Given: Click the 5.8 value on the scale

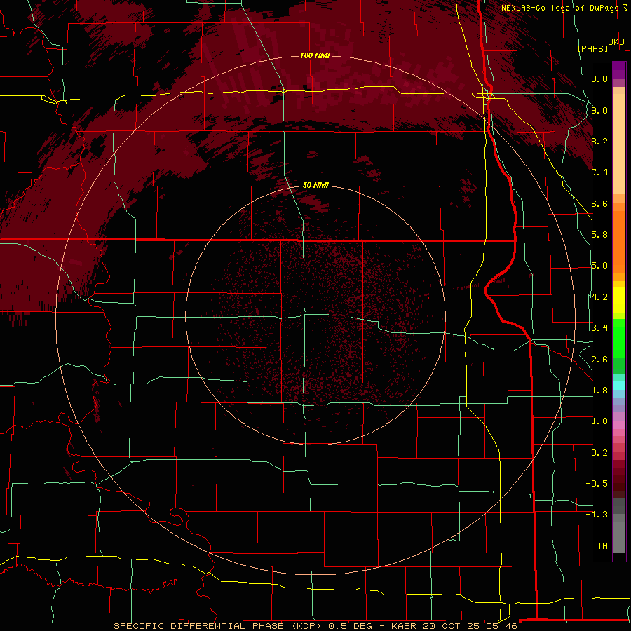Looking at the screenshot, I should coord(599,235).
